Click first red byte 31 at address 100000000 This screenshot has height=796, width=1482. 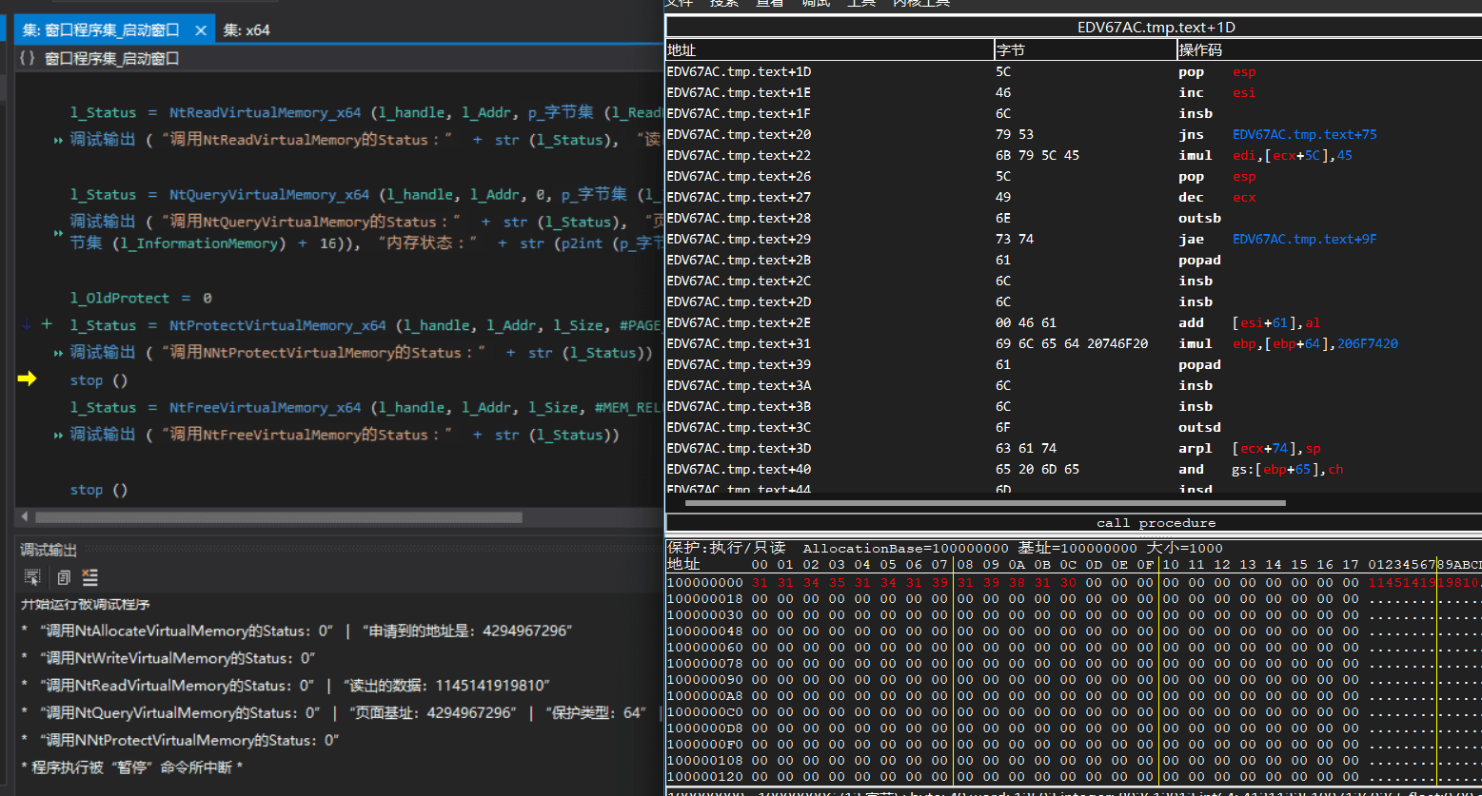click(x=760, y=582)
